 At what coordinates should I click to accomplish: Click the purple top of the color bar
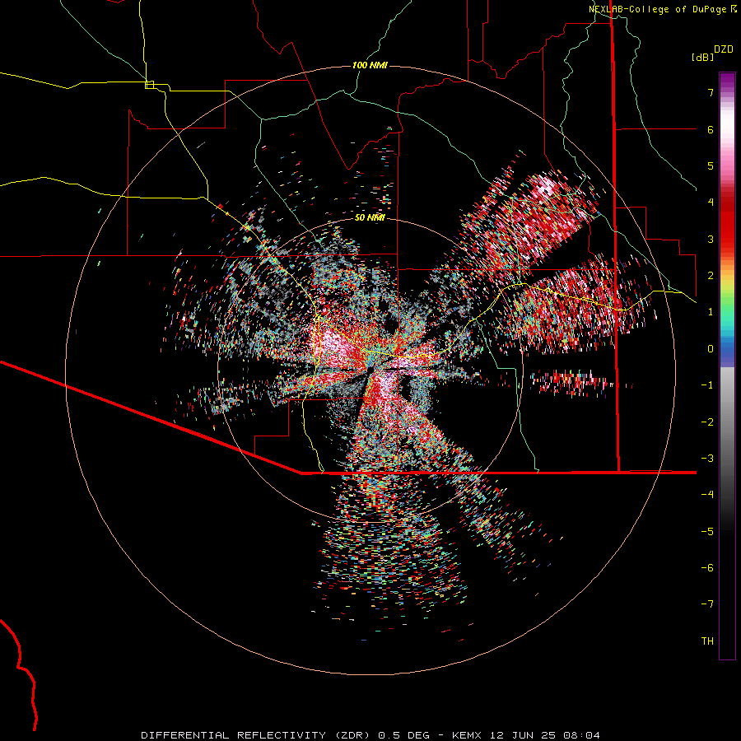coord(727,79)
